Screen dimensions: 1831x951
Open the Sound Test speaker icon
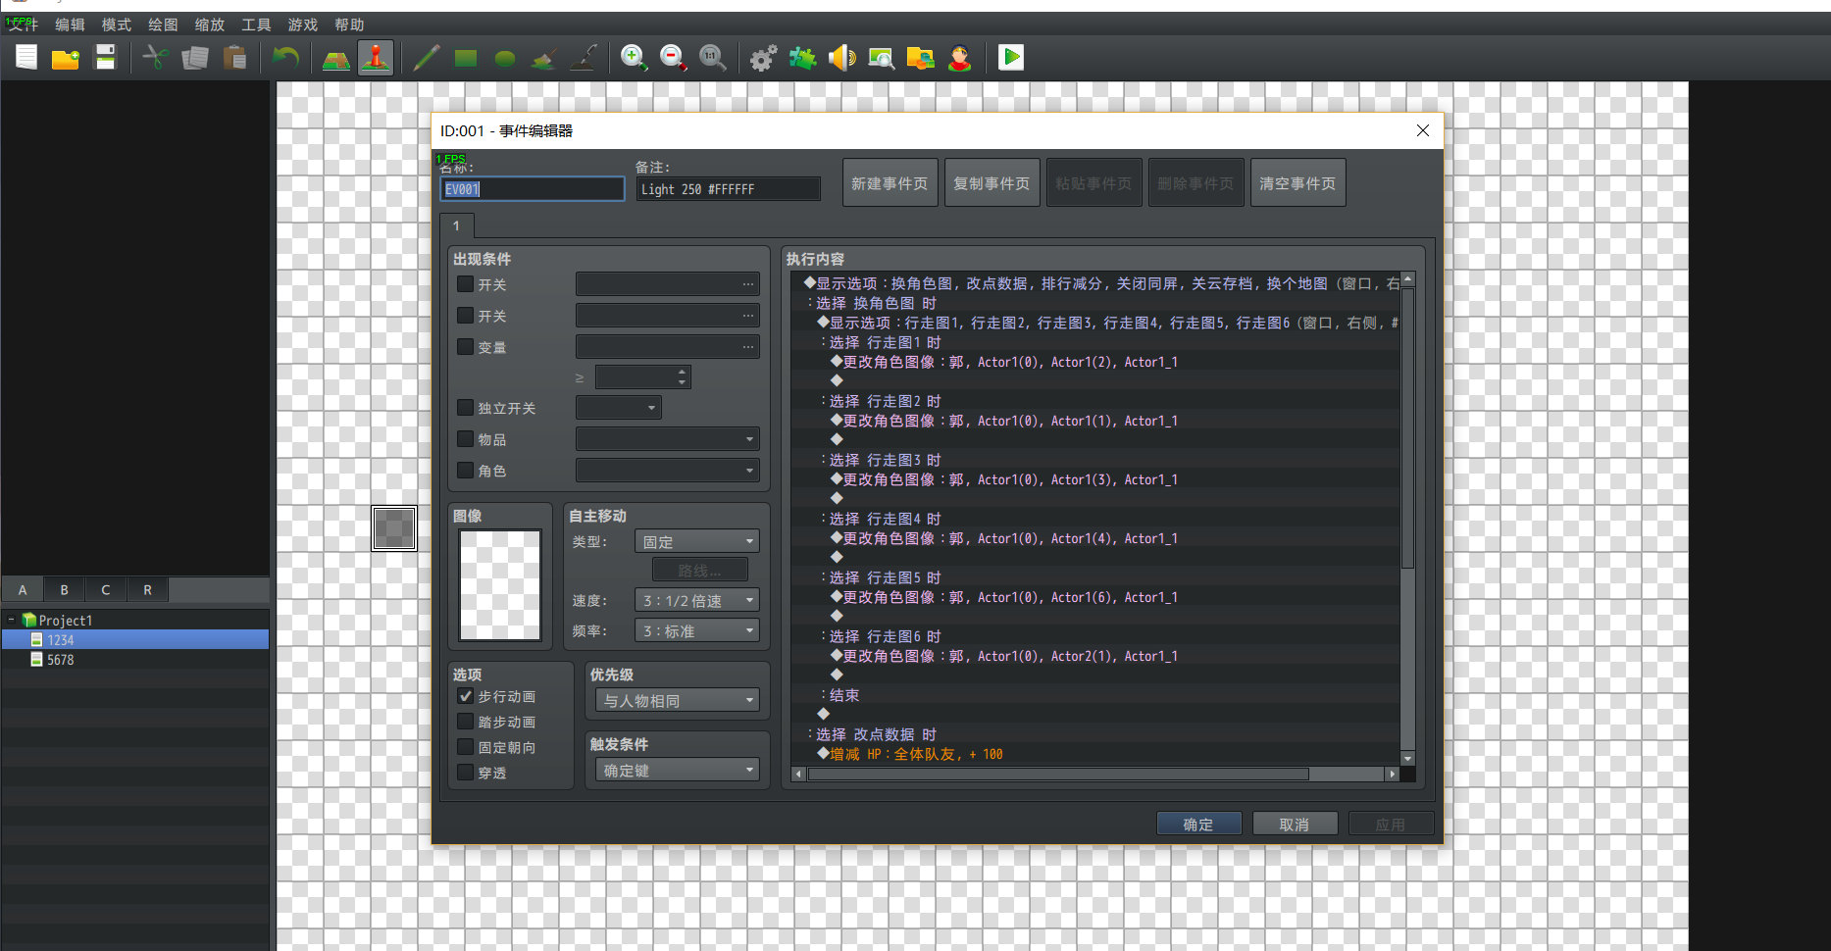tap(841, 58)
